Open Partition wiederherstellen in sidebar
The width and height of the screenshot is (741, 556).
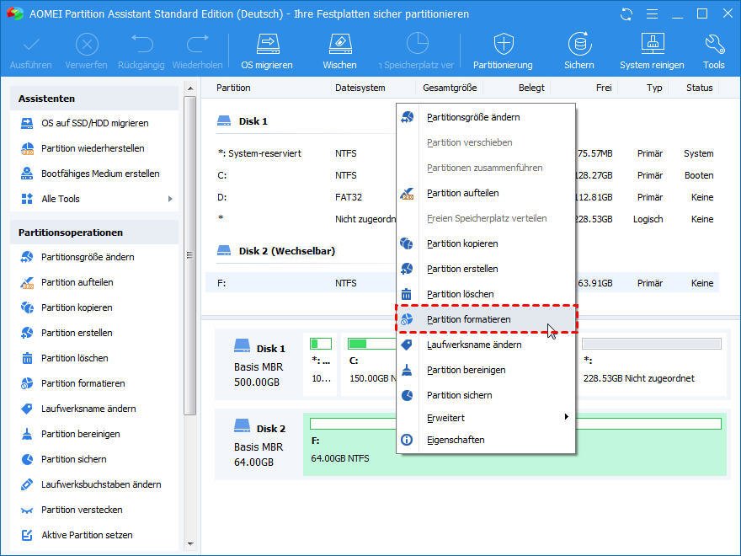(x=93, y=148)
